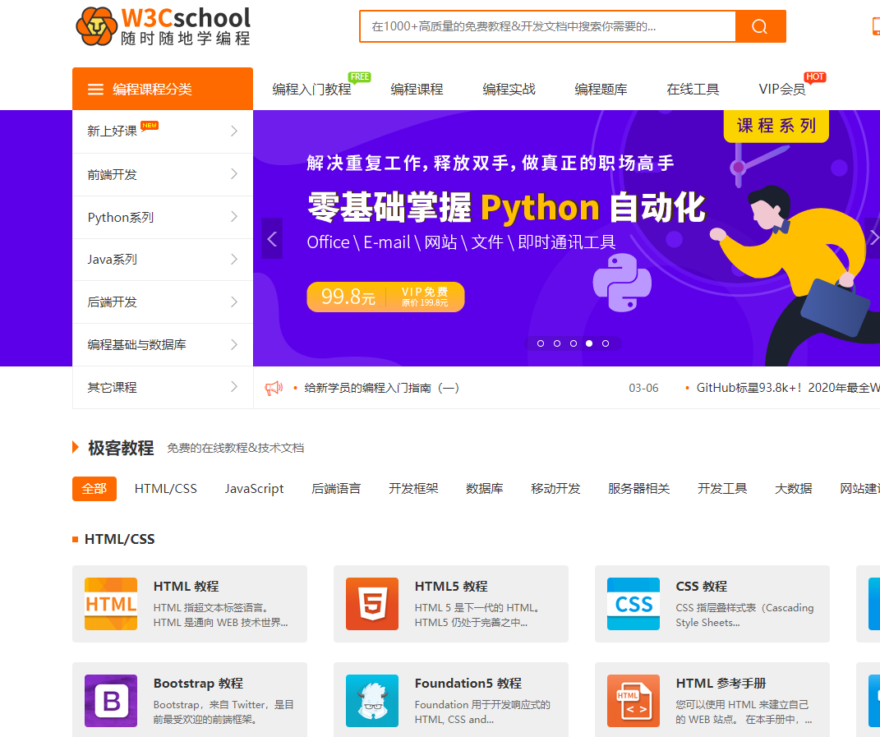
Task: Open the GitHub标星93.8k+ news link
Action: pos(788,388)
